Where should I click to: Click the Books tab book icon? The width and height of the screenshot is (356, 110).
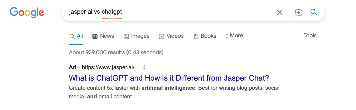[196, 36]
